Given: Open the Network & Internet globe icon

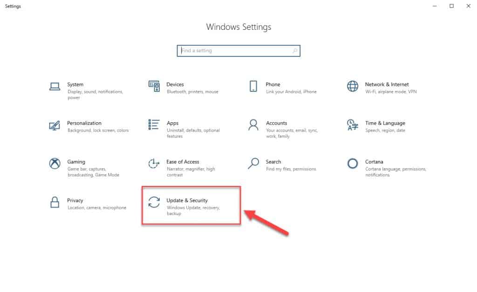Looking at the screenshot, I should (x=353, y=87).
